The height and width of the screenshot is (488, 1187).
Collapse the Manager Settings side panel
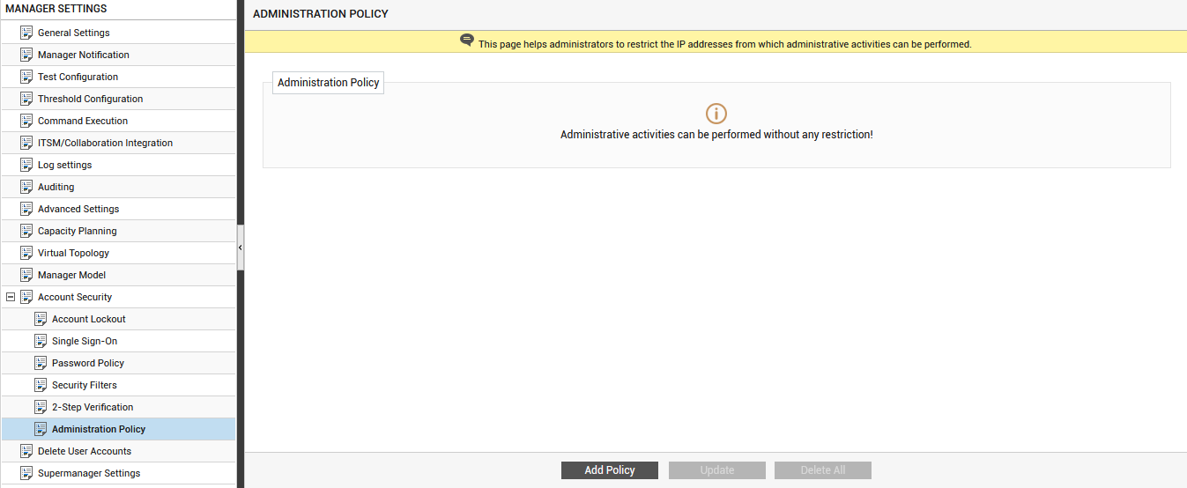(240, 248)
